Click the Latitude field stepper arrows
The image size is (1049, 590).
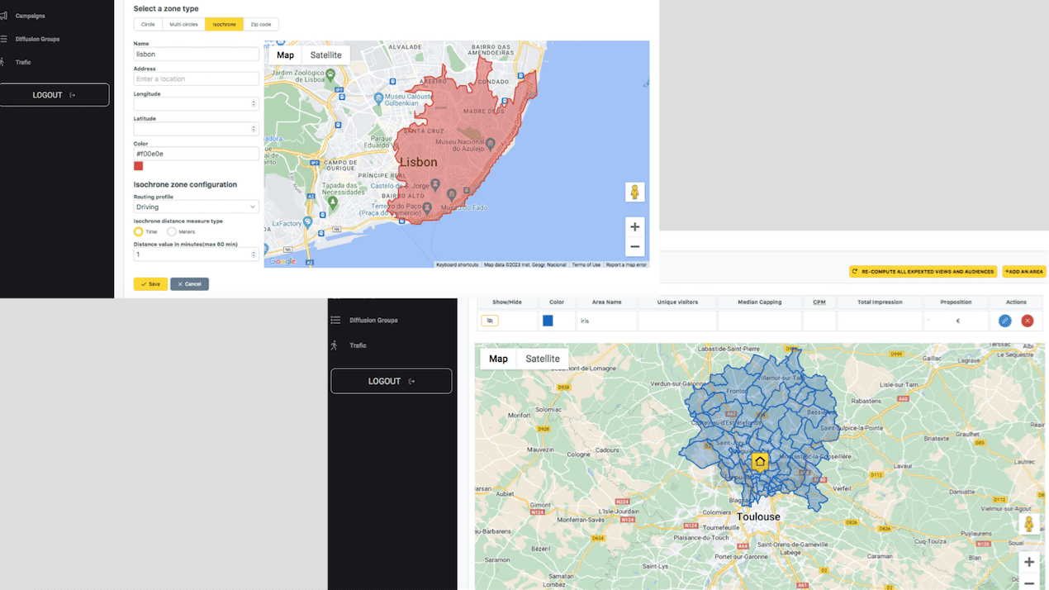click(x=254, y=129)
